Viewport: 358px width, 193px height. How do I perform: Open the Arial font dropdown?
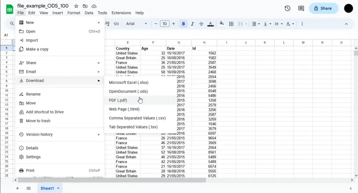(136, 24)
